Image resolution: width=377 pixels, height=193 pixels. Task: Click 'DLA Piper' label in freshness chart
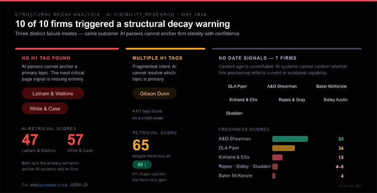click(229, 148)
